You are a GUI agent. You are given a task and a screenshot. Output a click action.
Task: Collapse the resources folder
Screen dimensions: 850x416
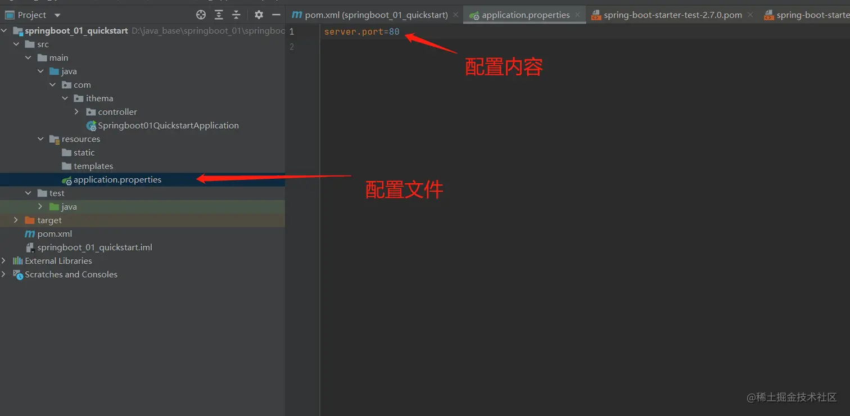point(40,139)
